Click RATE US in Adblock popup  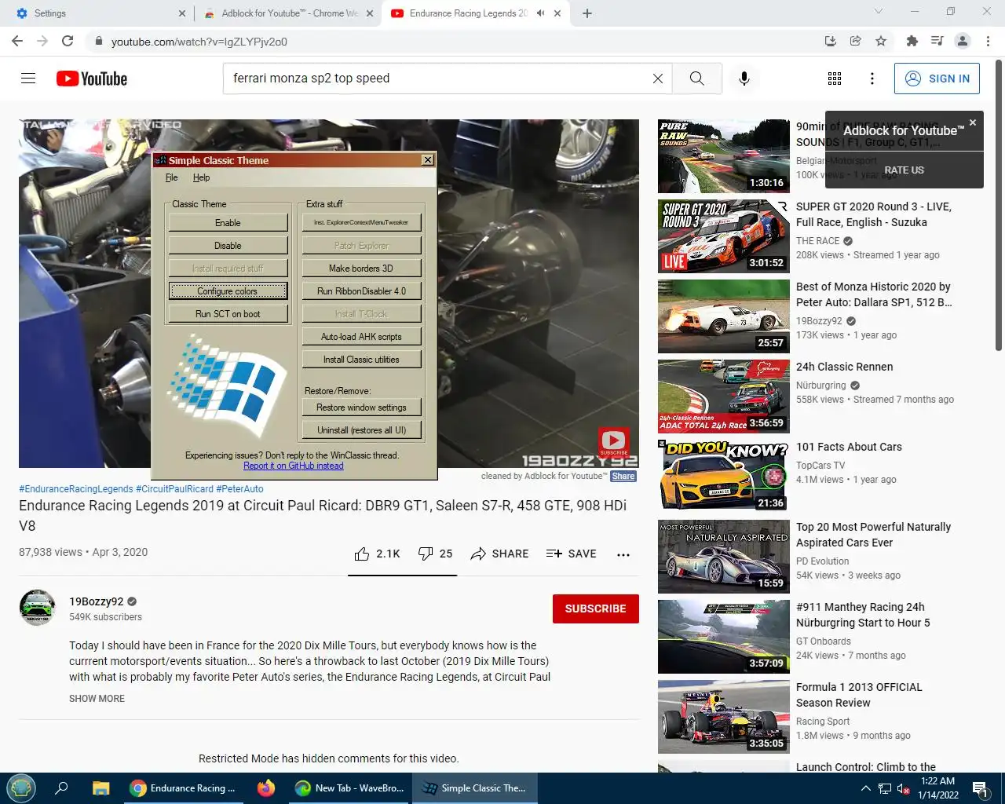pyautogui.click(x=904, y=170)
